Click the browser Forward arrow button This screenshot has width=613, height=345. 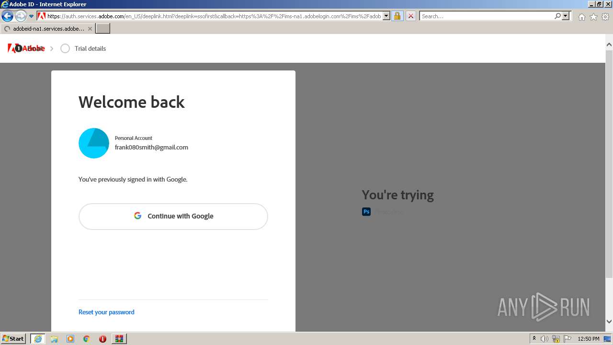click(21, 16)
